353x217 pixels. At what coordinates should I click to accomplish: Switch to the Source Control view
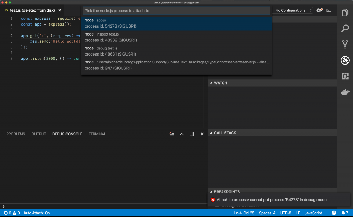pos(345,44)
